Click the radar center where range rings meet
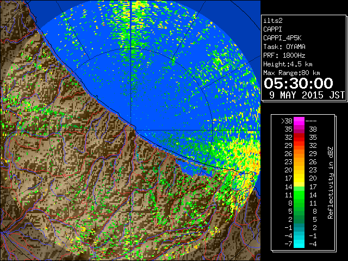 pyautogui.click(x=131, y=130)
